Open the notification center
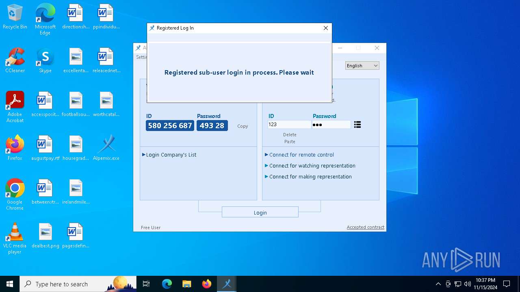 click(x=507, y=284)
